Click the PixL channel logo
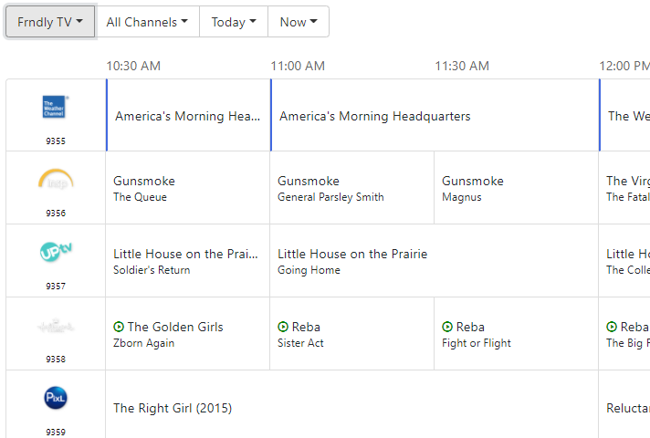Screen dimensions: 650x438 click(56, 398)
